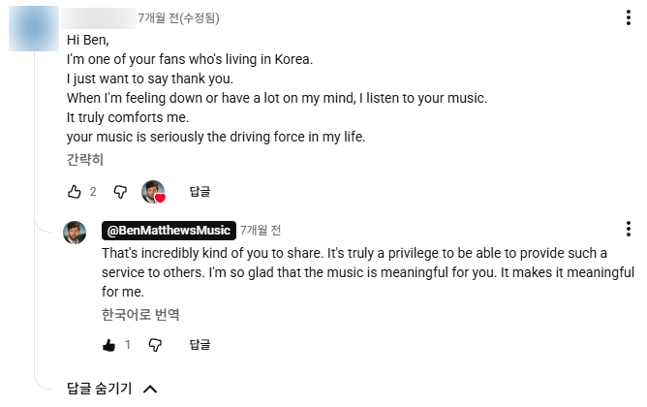Collapse replies with 답글 숨기기
Viewport: 647px width, 407px height.
tap(99, 389)
